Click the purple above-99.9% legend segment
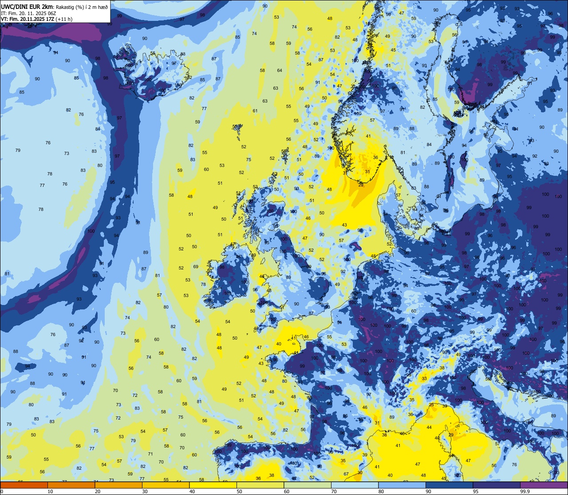 tap(544, 485)
